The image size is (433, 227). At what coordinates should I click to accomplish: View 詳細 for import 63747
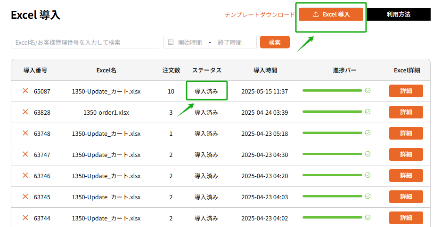(406, 155)
